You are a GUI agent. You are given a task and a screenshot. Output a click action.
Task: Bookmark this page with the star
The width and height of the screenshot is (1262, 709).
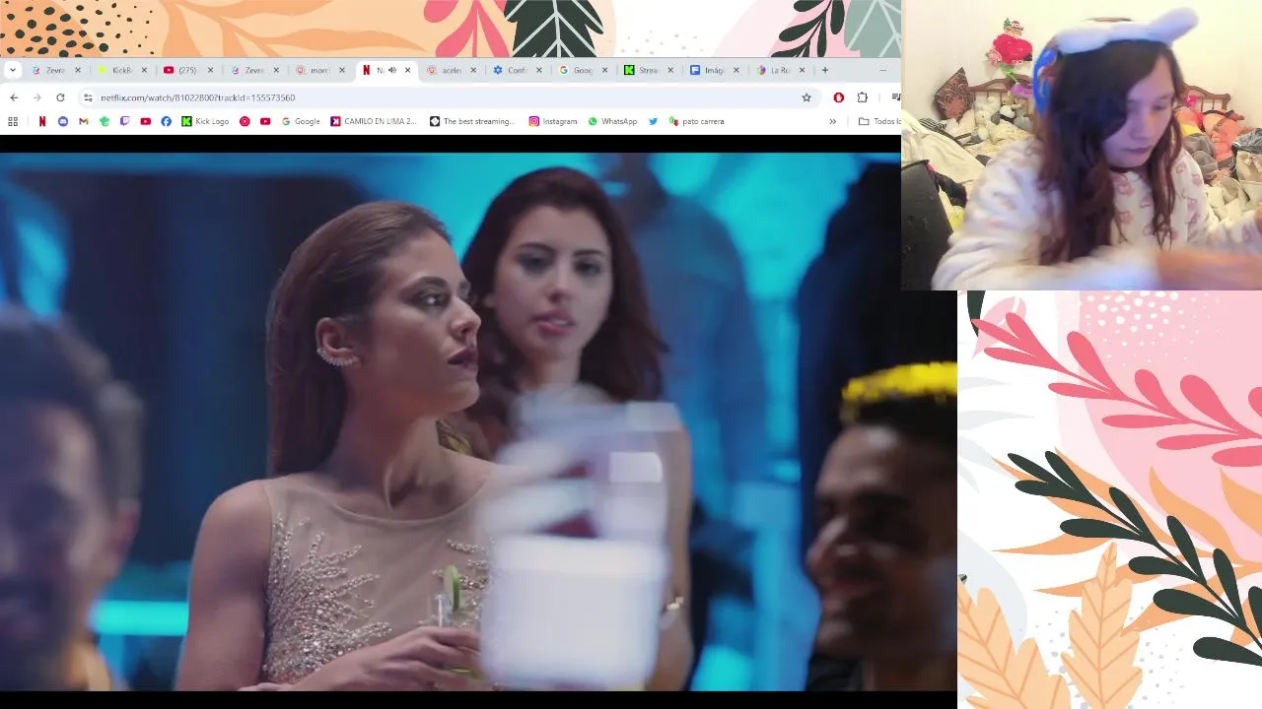tap(806, 97)
